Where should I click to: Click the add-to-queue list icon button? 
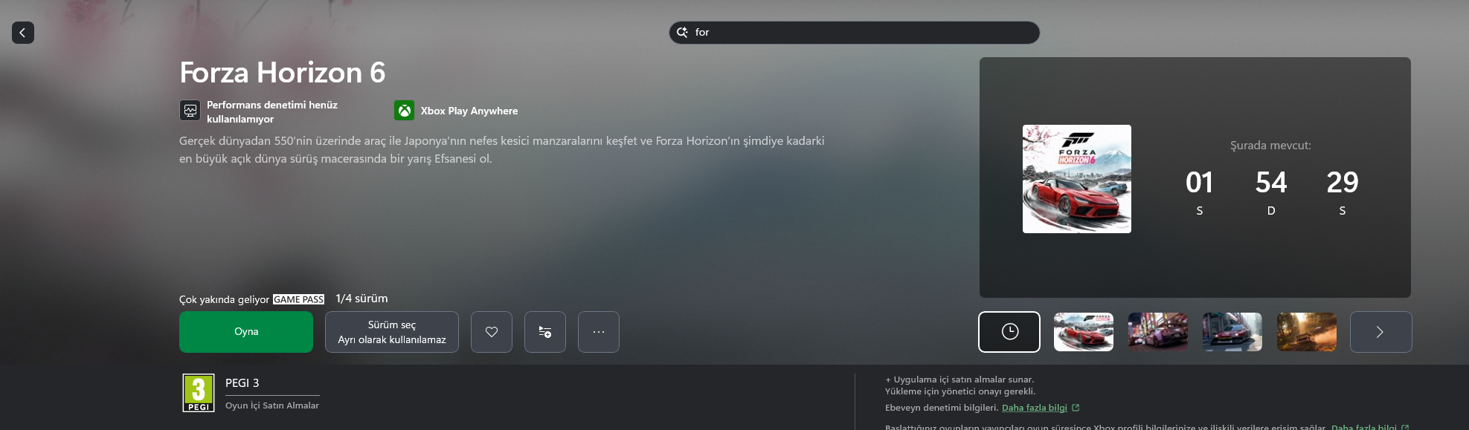[x=545, y=332]
